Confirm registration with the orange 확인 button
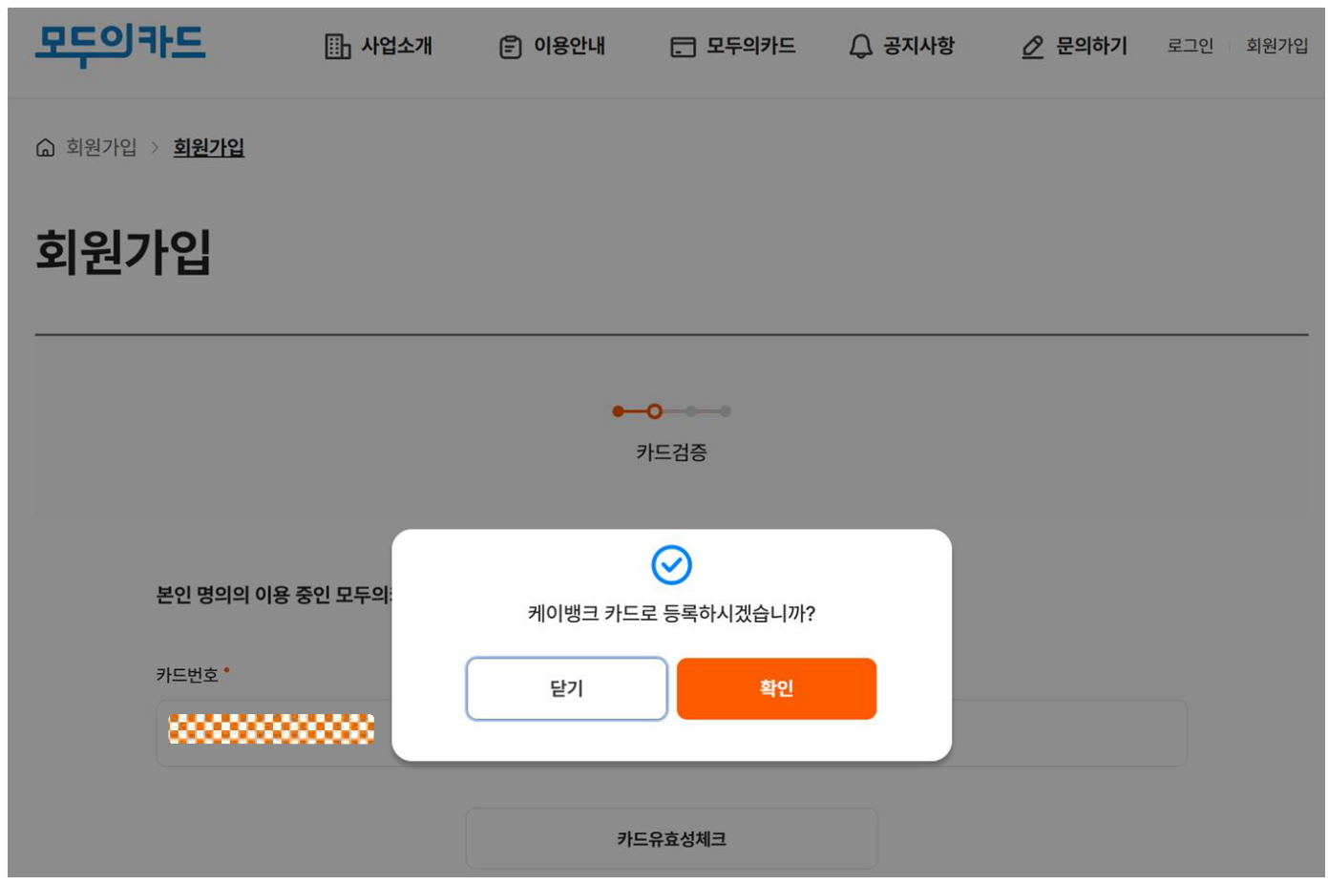Image resolution: width=1328 pixels, height=884 pixels. click(776, 688)
